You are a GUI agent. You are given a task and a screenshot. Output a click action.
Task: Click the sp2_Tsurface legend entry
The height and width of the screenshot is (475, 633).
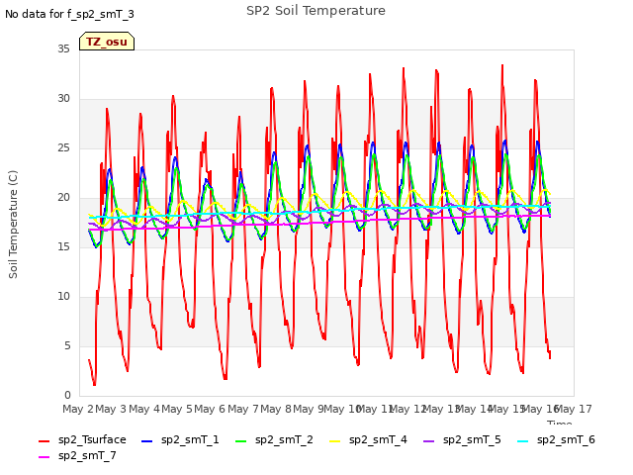coord(82,439)
